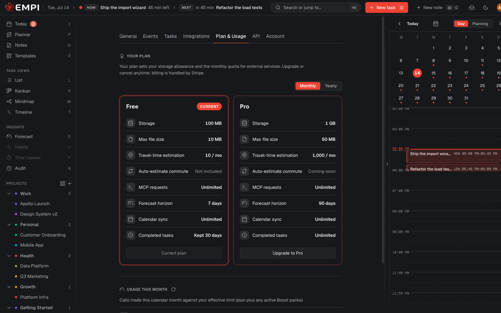The image size is (501, 313).
Task: Open Ship the import wizard calendar event
Action: pyautogui.click(x=454, y=156)
